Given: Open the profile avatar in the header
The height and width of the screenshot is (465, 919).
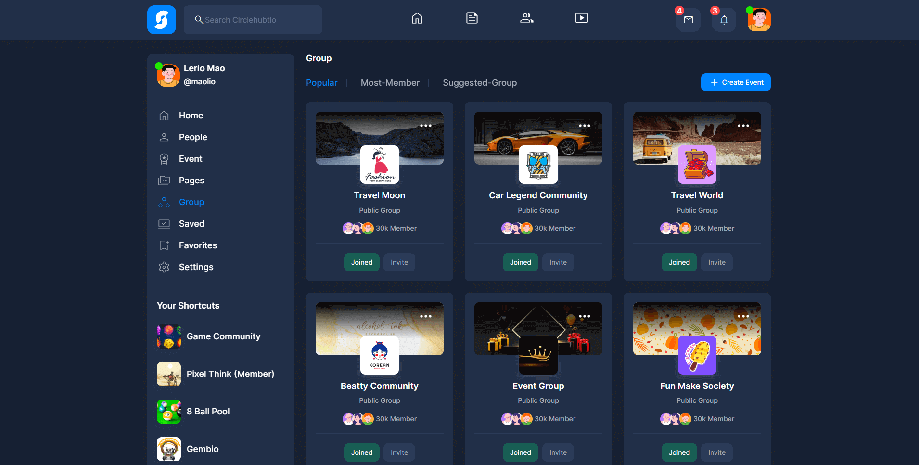Looking at the screenshot, I should click(x=759, y=20).
